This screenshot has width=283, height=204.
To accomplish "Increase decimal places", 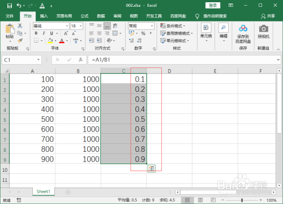I will 131,40.
